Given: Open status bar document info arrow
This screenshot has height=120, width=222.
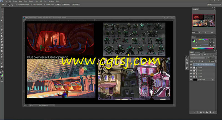Looking at the screenshot, I should point(54,105).
